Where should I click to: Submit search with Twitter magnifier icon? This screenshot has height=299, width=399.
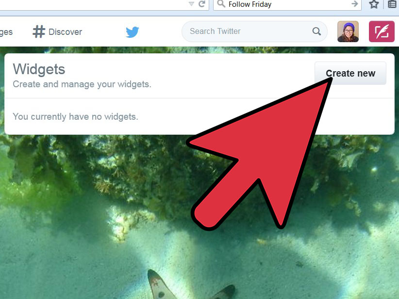(316, 31)
